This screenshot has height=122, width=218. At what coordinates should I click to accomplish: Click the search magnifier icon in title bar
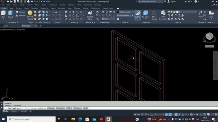click(x=165, y=1)
